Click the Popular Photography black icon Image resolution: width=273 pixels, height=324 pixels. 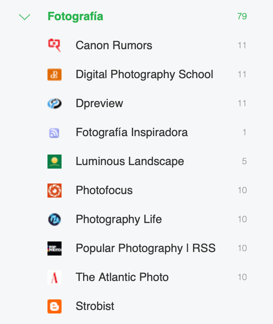click(x=55, y=248)
